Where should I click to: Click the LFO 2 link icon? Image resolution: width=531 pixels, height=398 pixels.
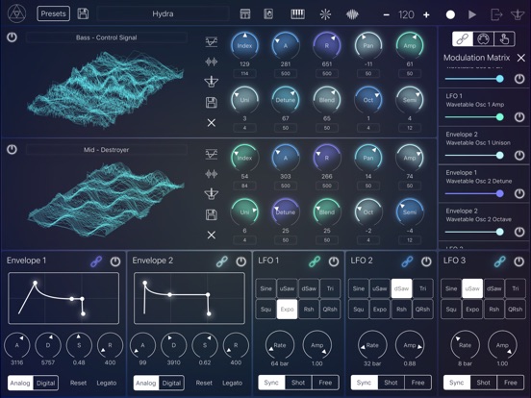[407, 261]
